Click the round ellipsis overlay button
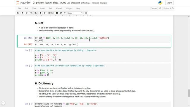This screenshot has height=107, width=190. 3,103
